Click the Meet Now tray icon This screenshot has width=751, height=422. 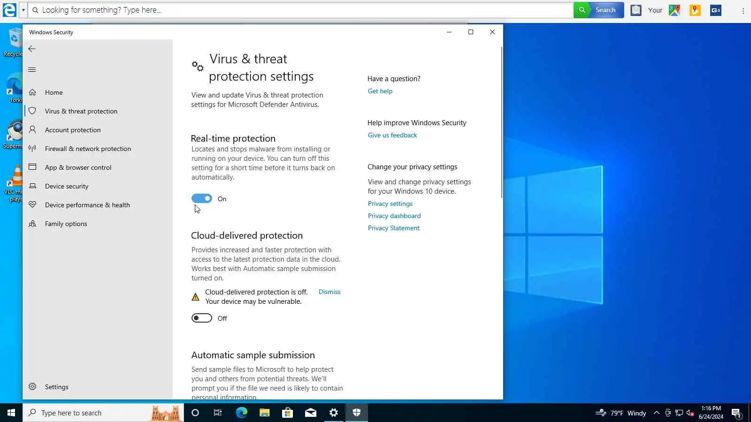(668, 413)
